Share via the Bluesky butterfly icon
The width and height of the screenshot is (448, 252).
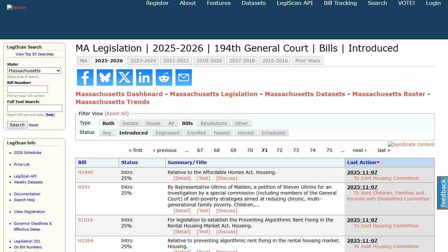pos(105,77)
